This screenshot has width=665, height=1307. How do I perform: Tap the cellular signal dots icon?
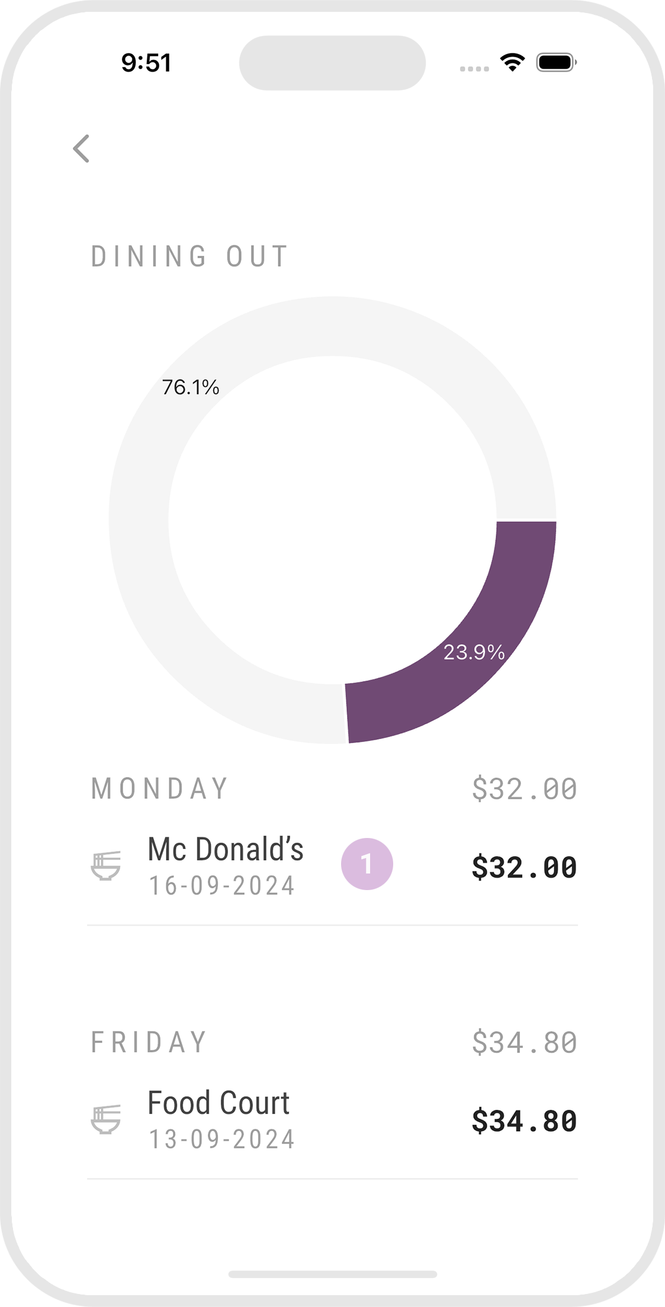(474, 69)
